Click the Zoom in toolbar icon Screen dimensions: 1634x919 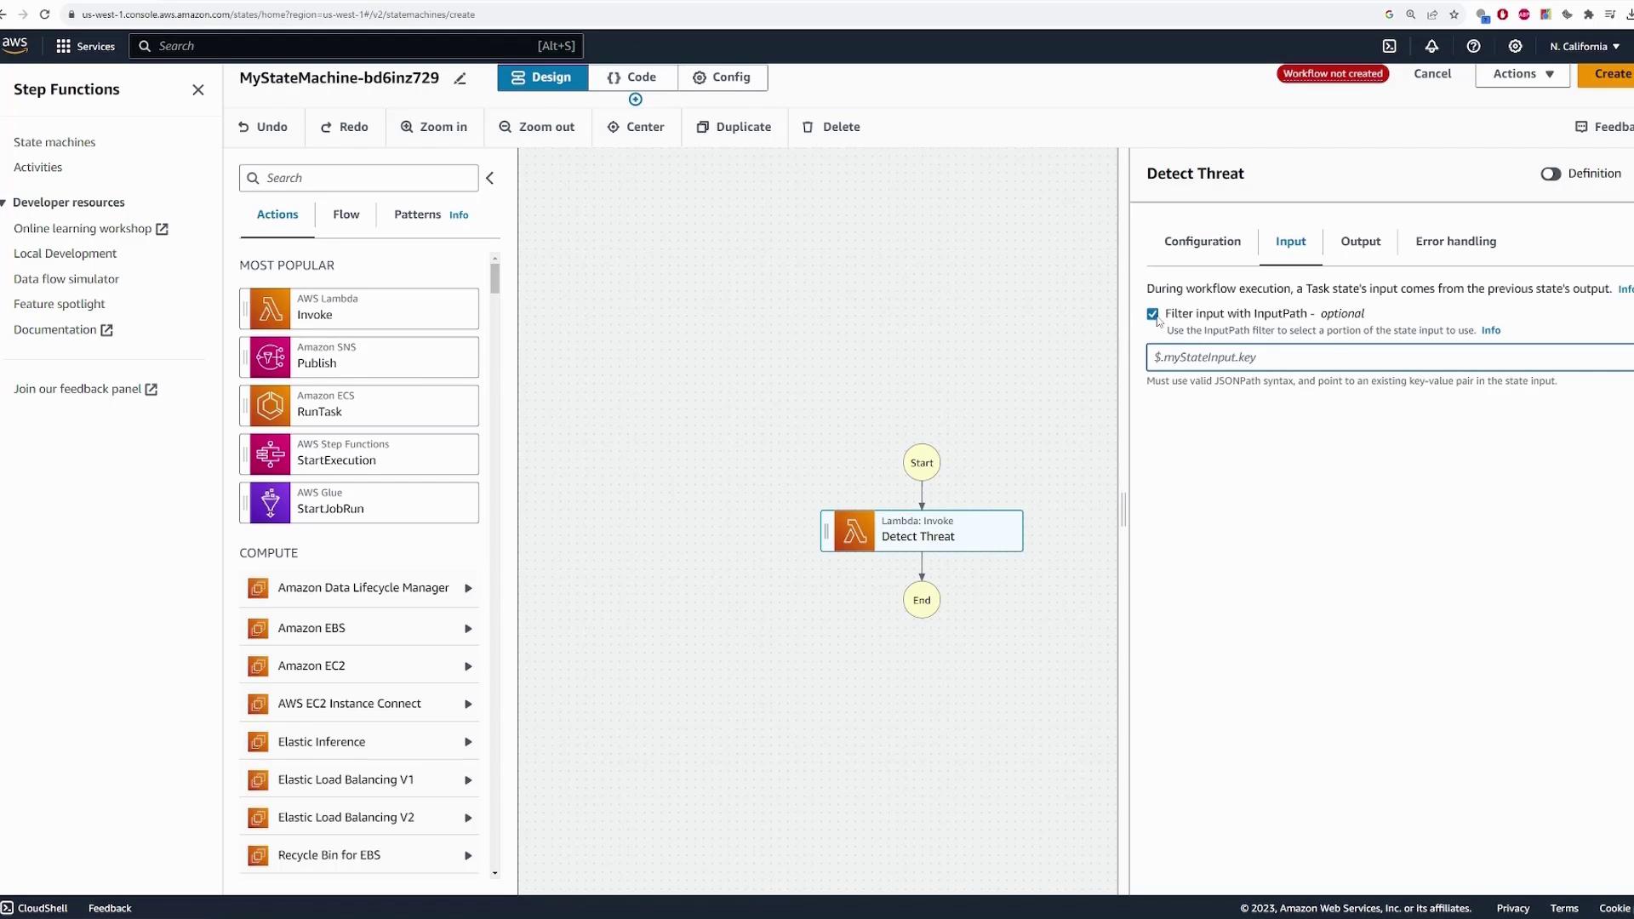click(434, 127)
